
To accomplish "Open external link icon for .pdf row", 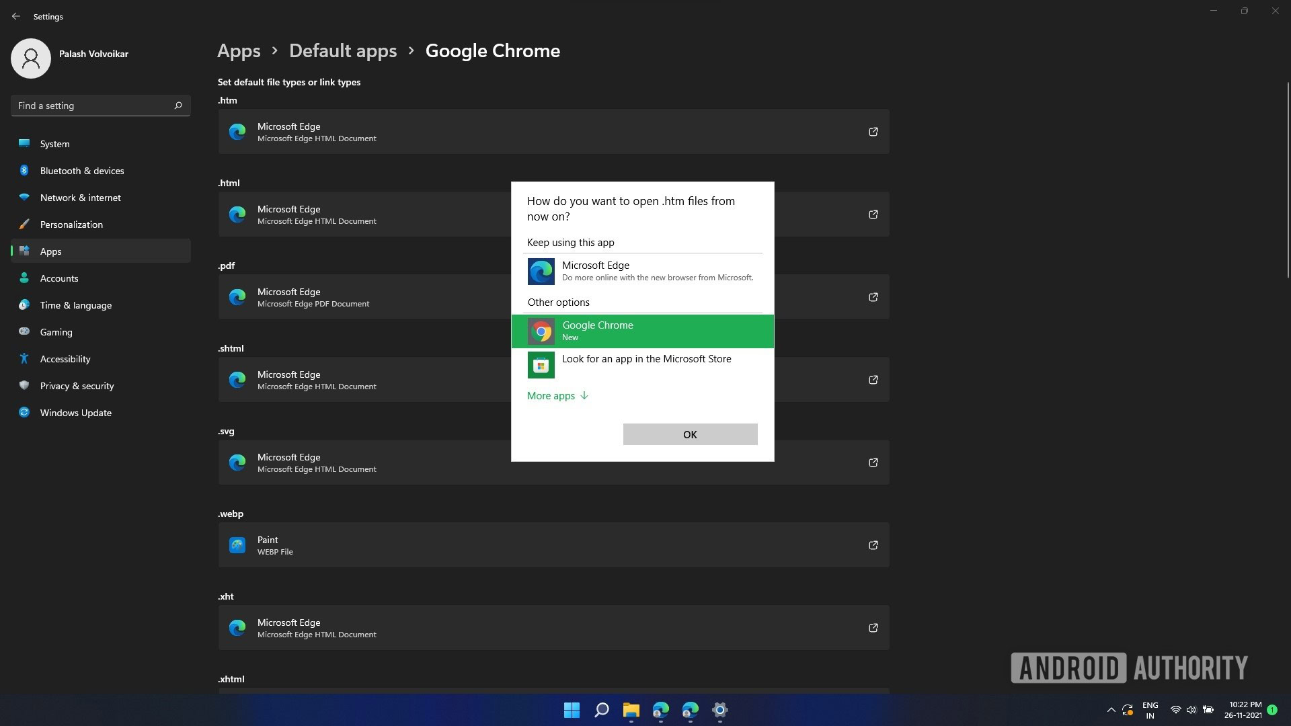I will coord(873,297).
